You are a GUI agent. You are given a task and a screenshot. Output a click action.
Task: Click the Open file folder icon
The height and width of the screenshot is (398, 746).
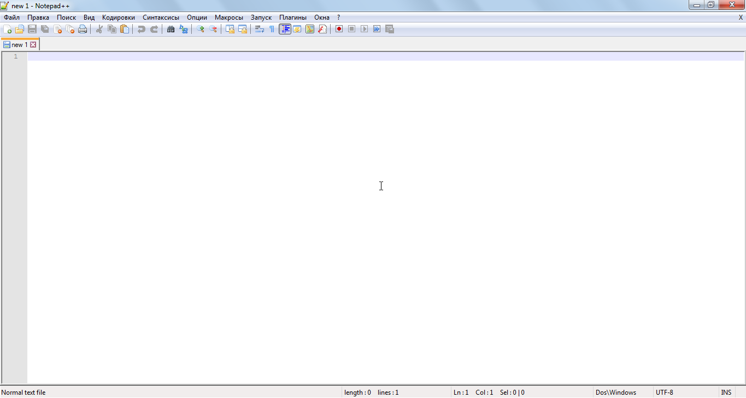point(20,29)
